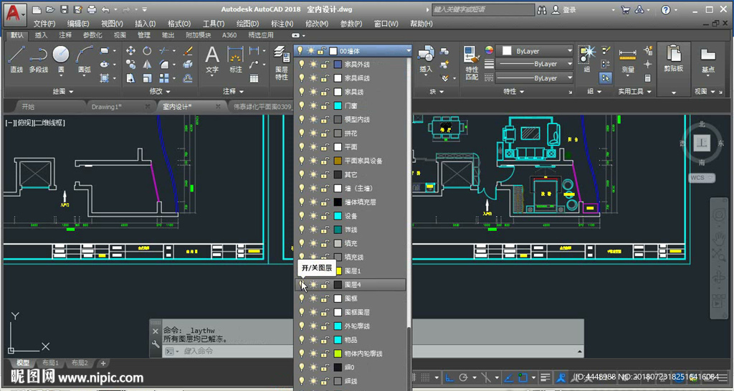
Task: Open the 文件(F) menu
Action: [44, 24]
